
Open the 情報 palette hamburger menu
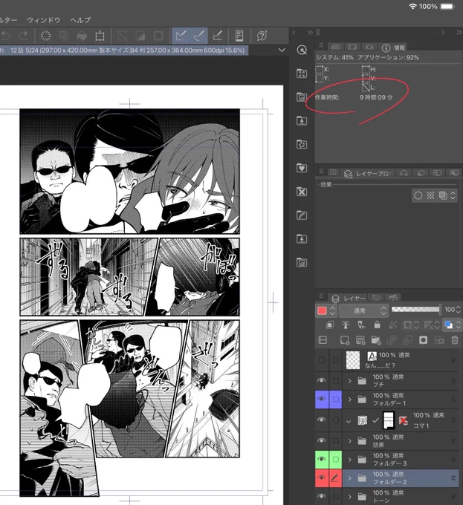click(x=321, y=45)
